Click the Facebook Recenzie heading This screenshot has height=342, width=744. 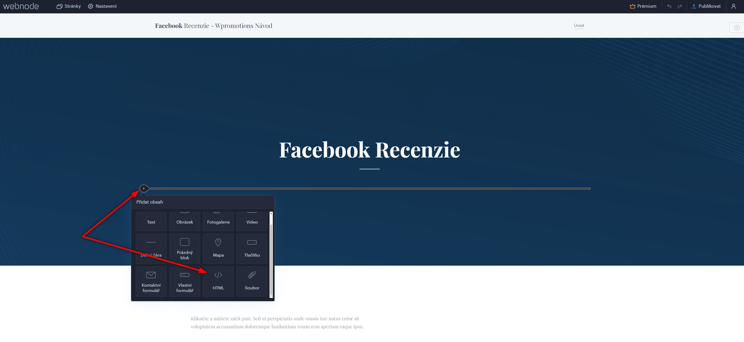click(369, 150)
